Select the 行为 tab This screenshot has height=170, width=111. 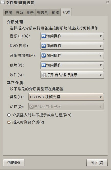(19, 13)
